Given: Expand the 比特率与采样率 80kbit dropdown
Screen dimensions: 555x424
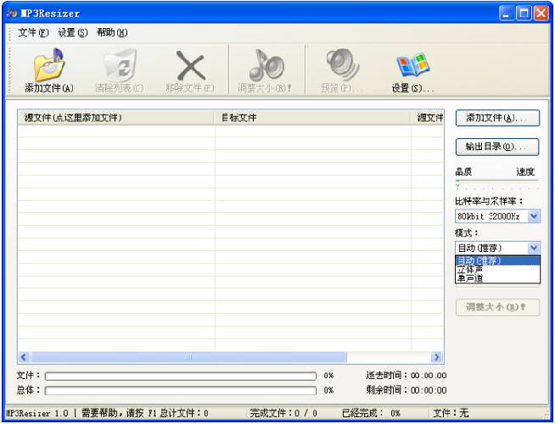Looking at the screenshot, I should coord(534,216).
